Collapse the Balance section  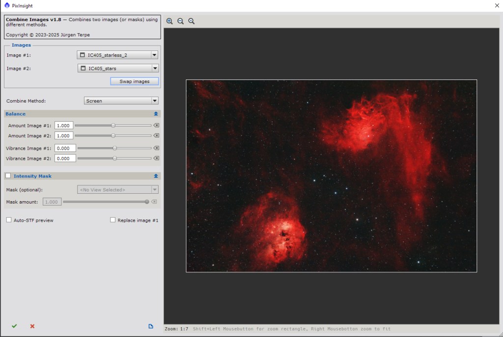coord(156,114)
